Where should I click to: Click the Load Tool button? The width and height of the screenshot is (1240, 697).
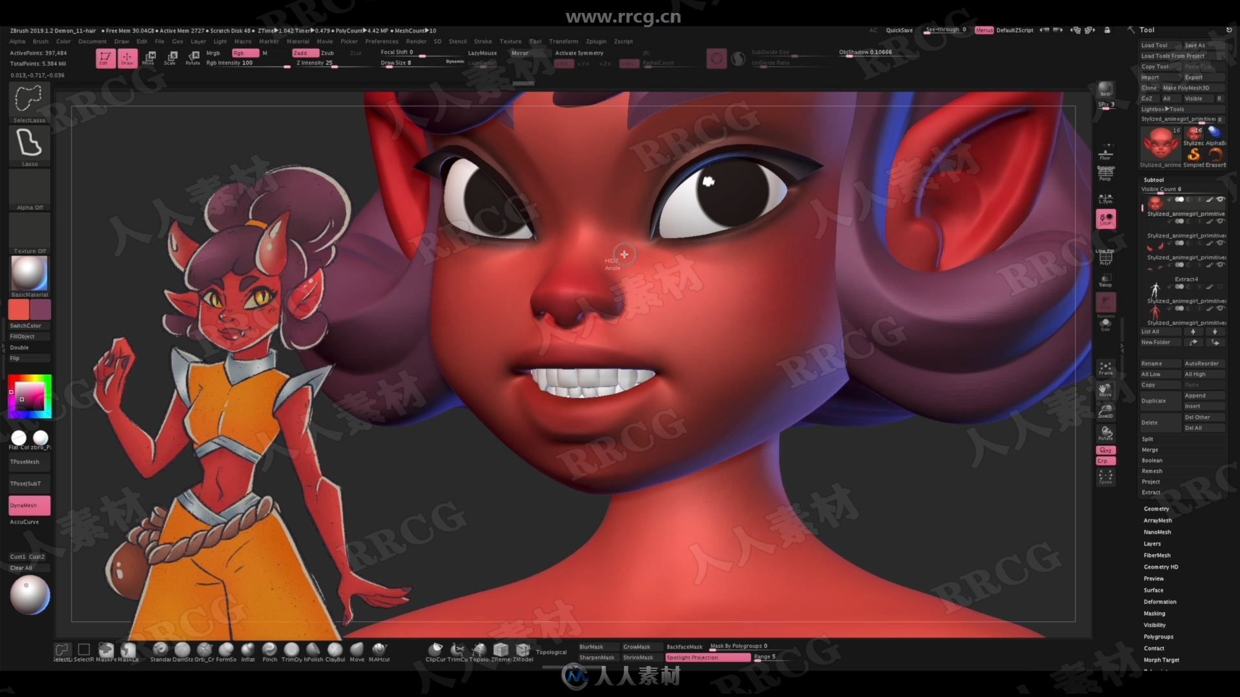coord(1160,45)
